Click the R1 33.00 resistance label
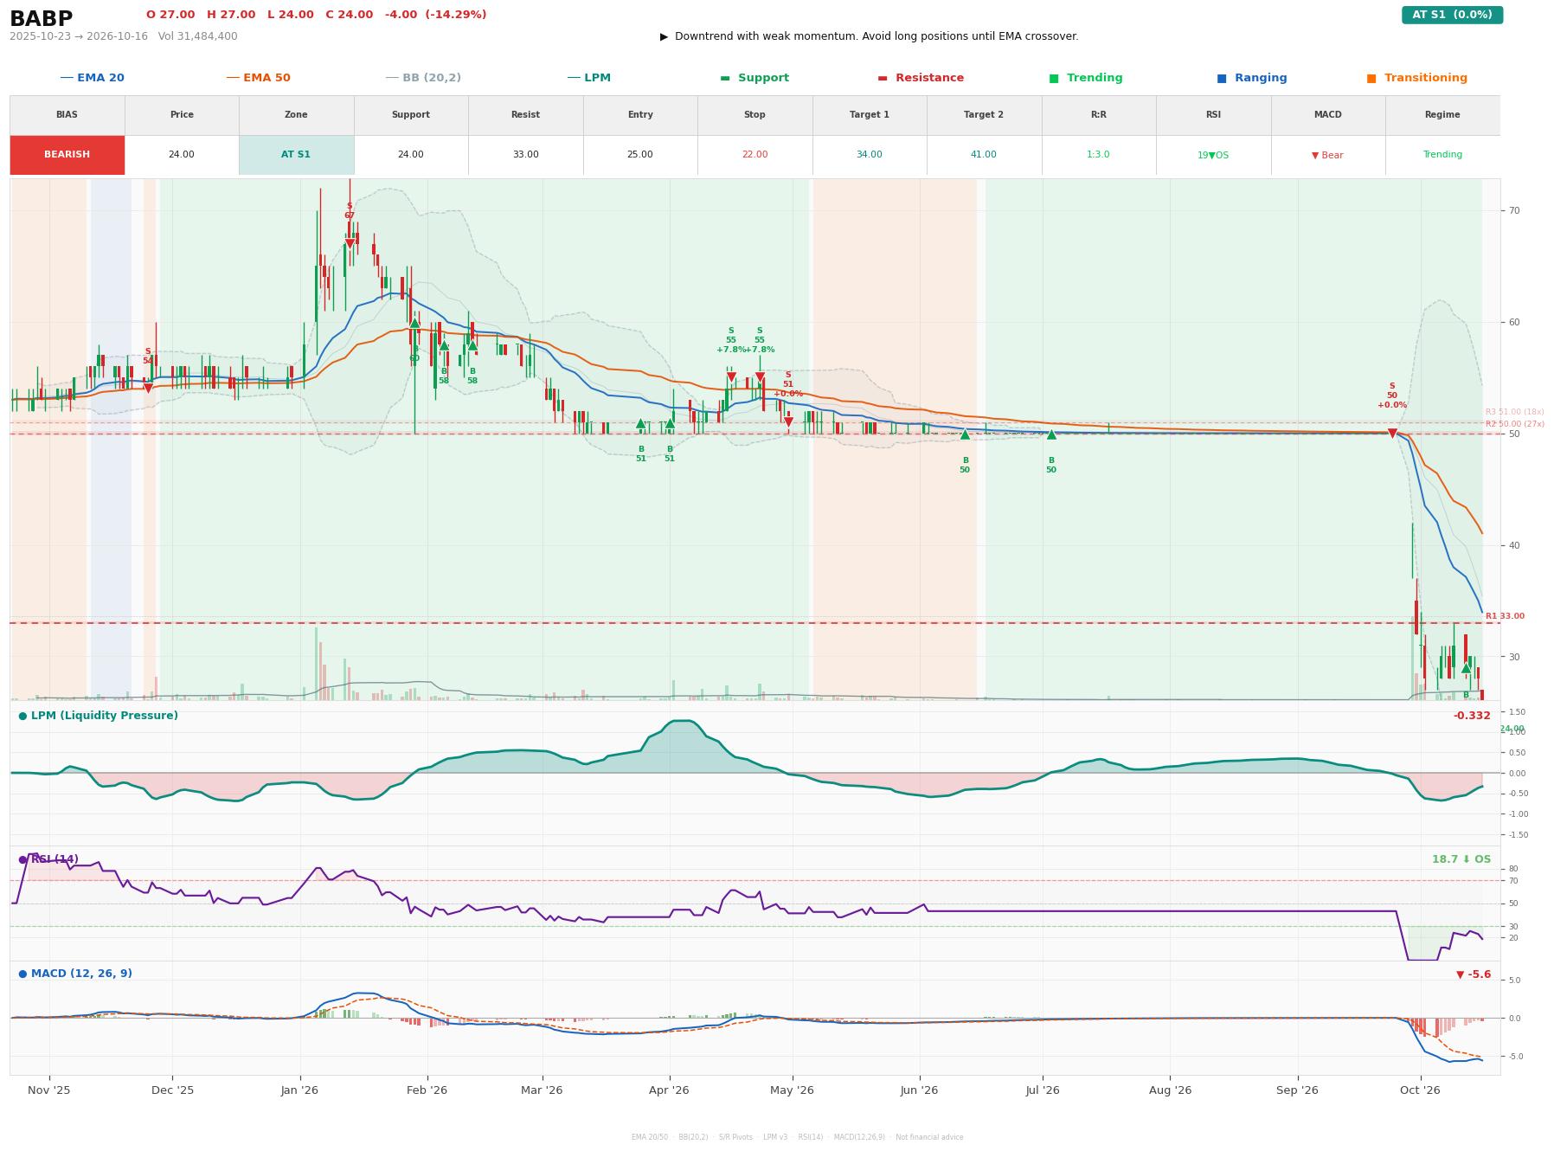The width and height of the screenshot is (1554, 1151). tap(1506, 616)
